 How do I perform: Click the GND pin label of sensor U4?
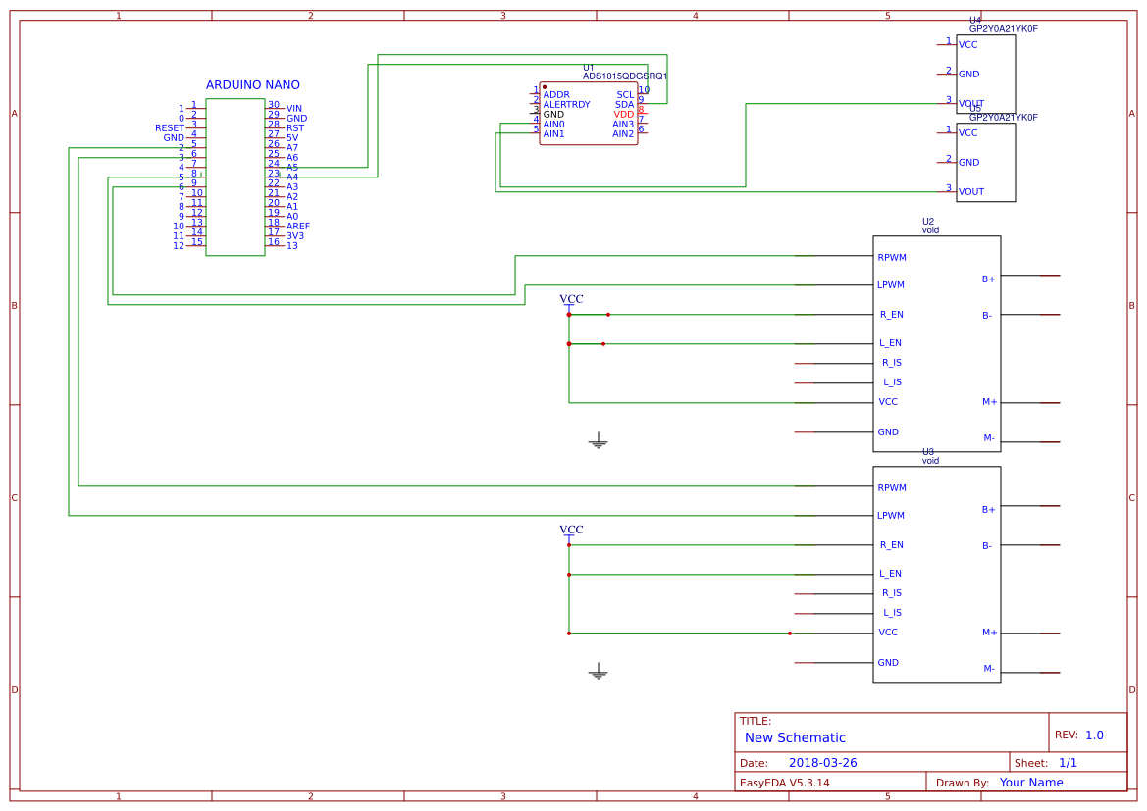pyautogui.click(x=969, y=74)
